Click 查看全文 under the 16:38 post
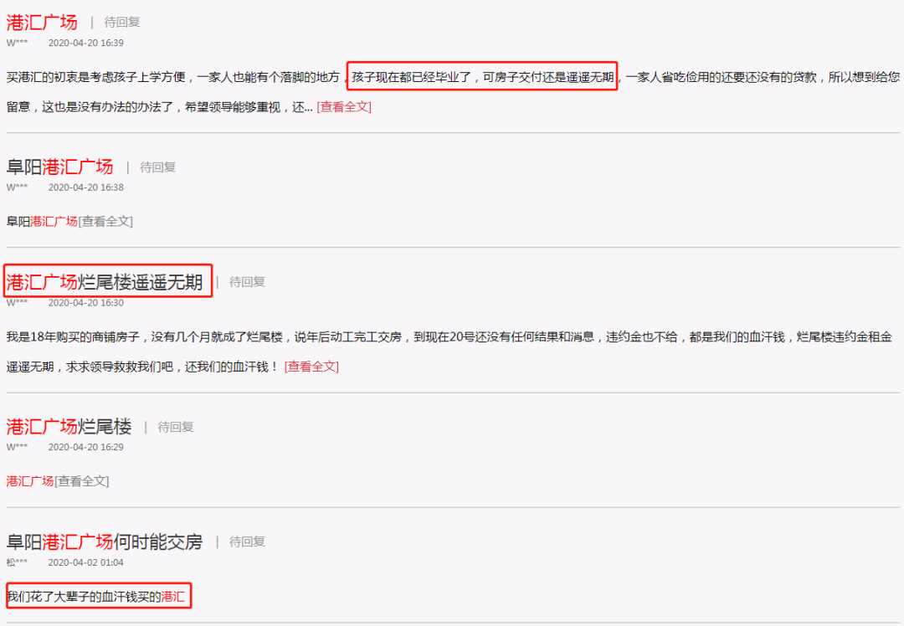The height and width of the screenshot is (626, 904). pyautogui.click(x=105, y=221)
